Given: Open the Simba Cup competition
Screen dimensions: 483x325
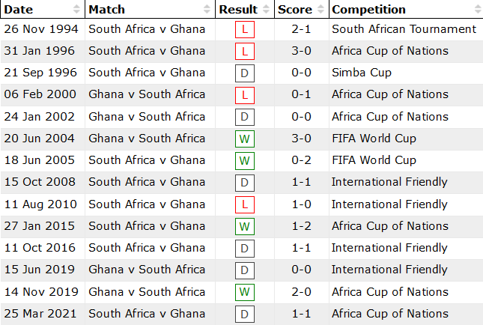Looking at the screenshot, I should 362,73.
